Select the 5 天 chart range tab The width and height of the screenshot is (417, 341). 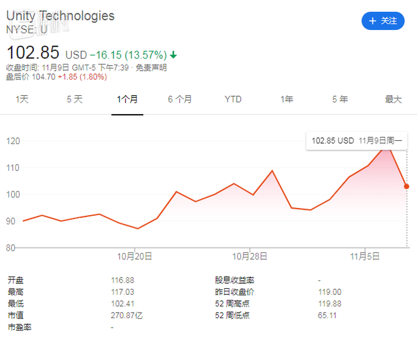coord(75,99)
